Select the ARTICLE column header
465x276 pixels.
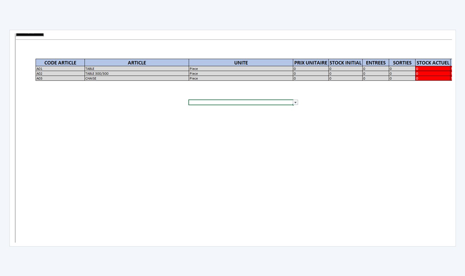pos(137,63)
